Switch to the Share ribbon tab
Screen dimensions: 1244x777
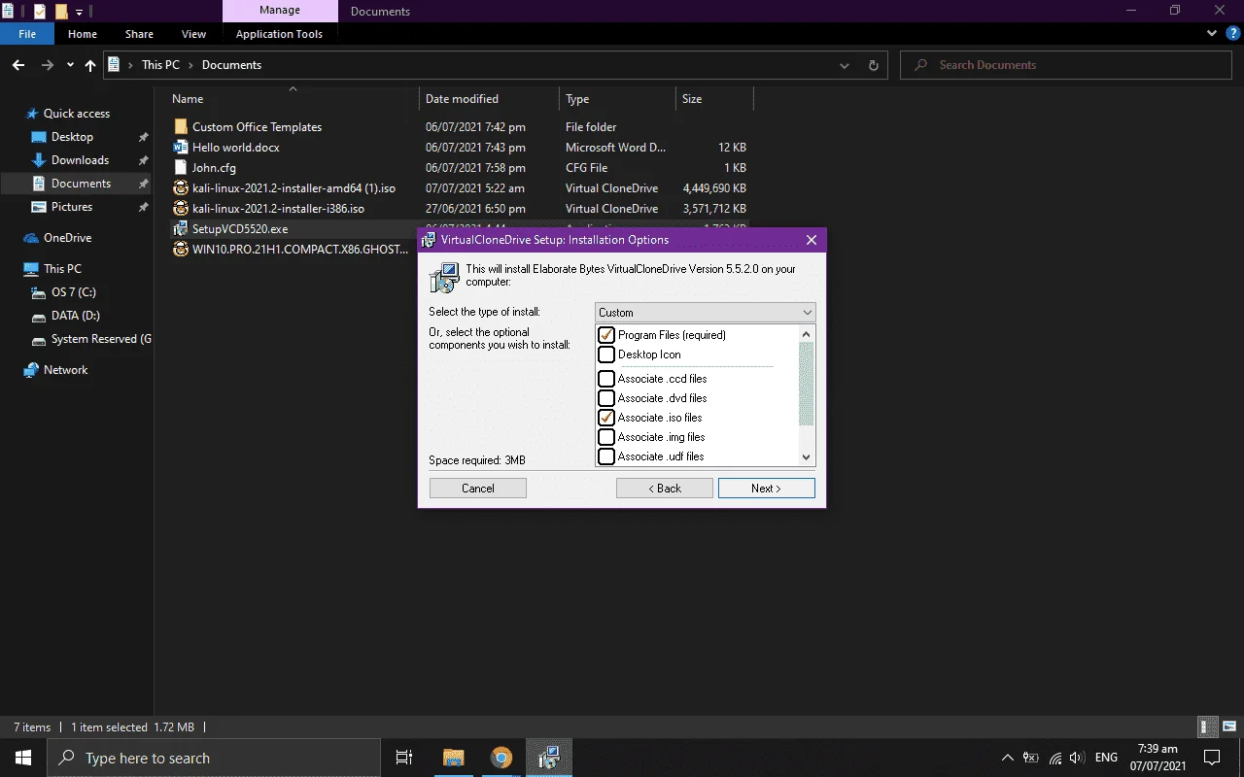(139, 34)
